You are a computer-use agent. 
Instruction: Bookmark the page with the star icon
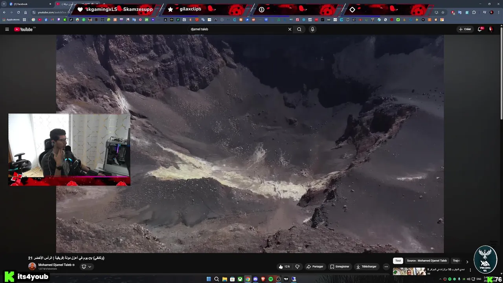point(443,12)
